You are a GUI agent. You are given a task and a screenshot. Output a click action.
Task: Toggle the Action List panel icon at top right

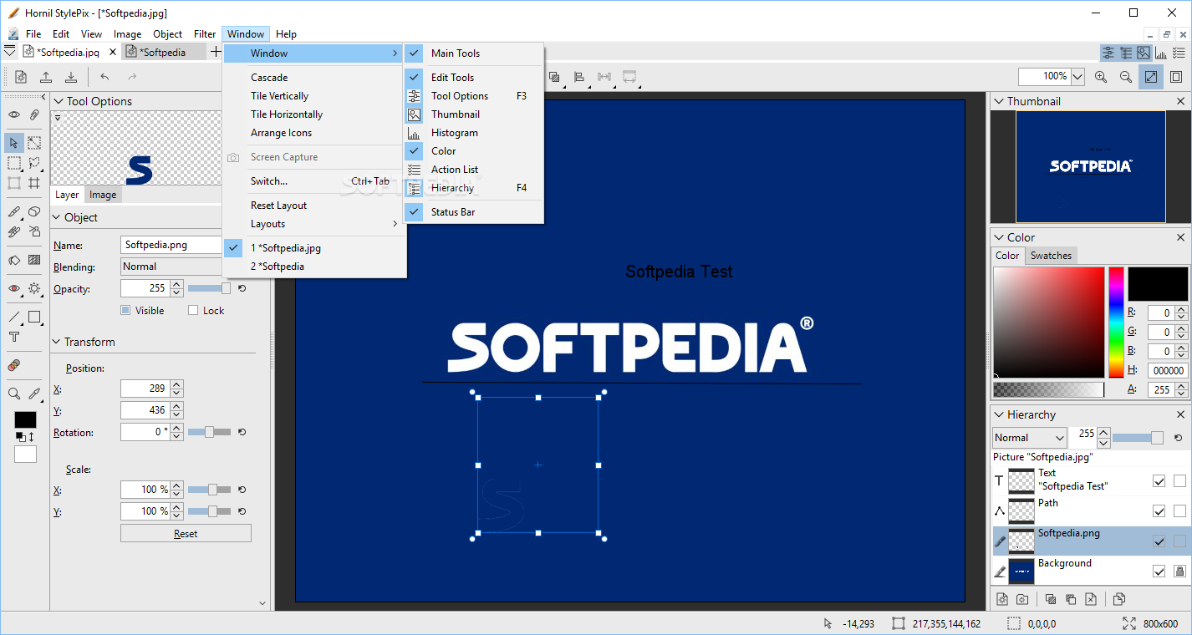point(1179,53)
